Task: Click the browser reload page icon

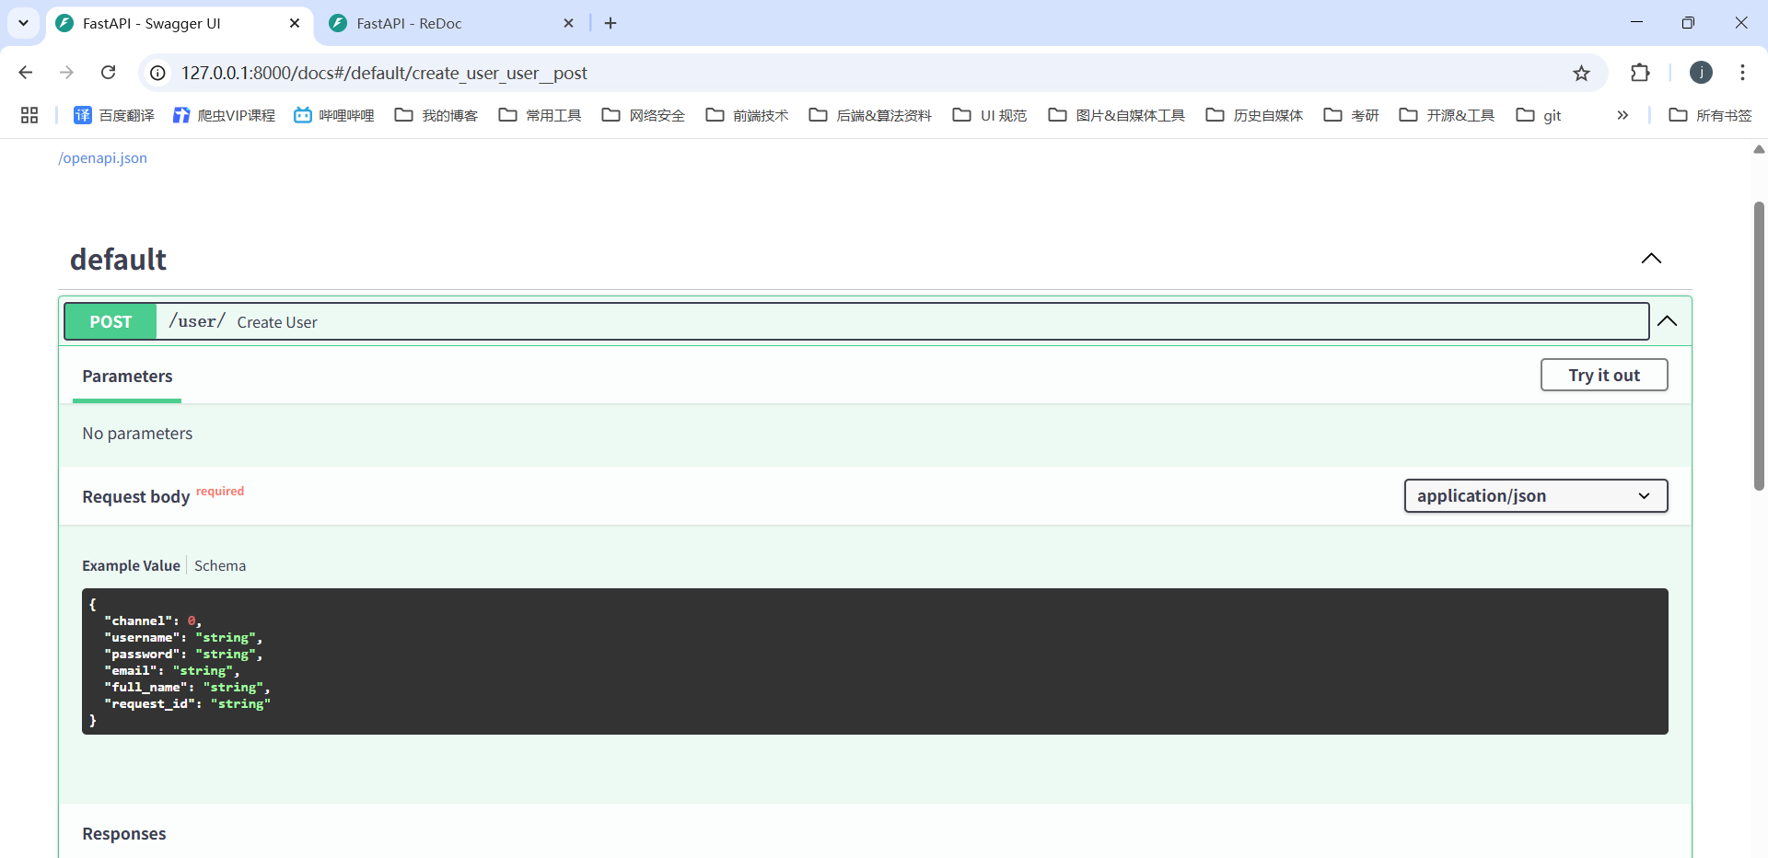Action: 109,73
